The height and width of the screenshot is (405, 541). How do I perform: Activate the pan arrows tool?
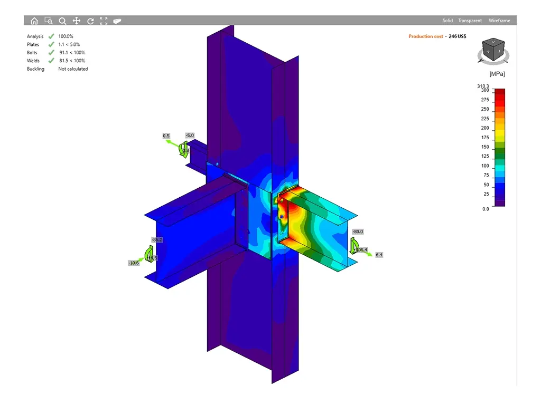tap(76, 21)
